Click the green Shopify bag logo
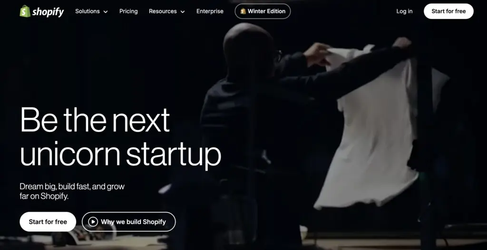The width and height of the screenshot is (487, 250). pos(25,11)
